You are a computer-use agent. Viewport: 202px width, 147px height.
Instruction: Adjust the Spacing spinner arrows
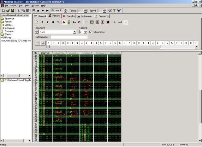(x=86, y=32)
